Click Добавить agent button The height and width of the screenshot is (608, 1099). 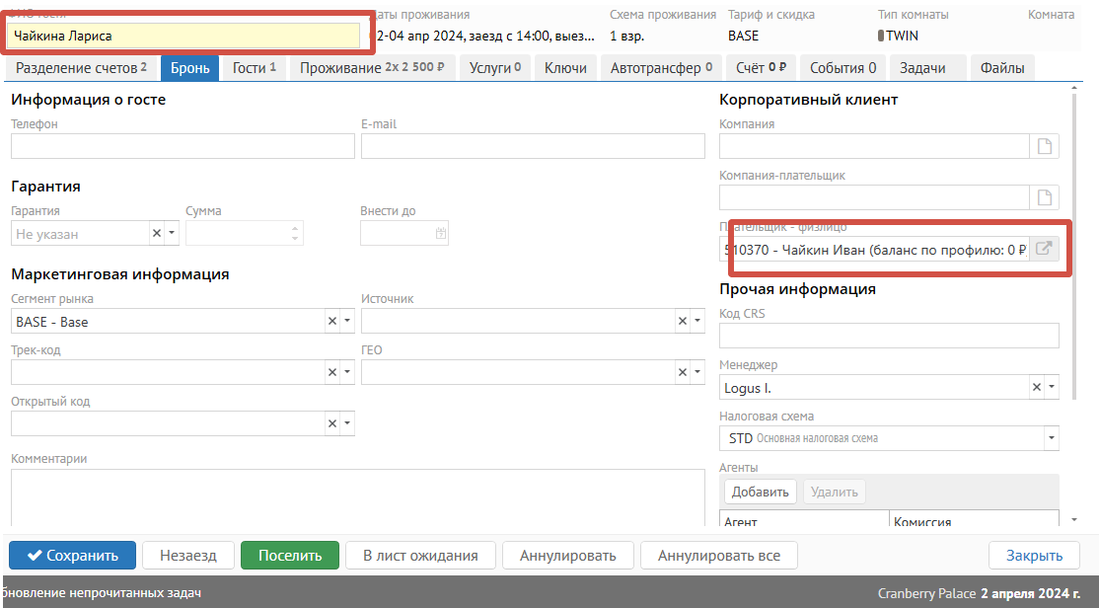click(760, 492)
